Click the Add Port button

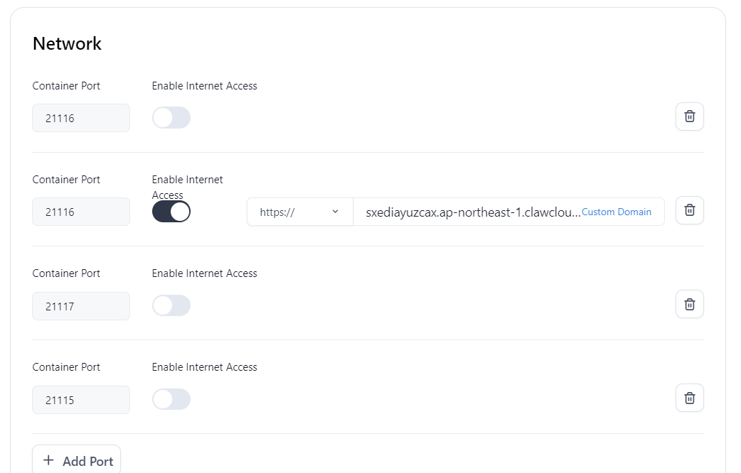(x=77, y=460)
